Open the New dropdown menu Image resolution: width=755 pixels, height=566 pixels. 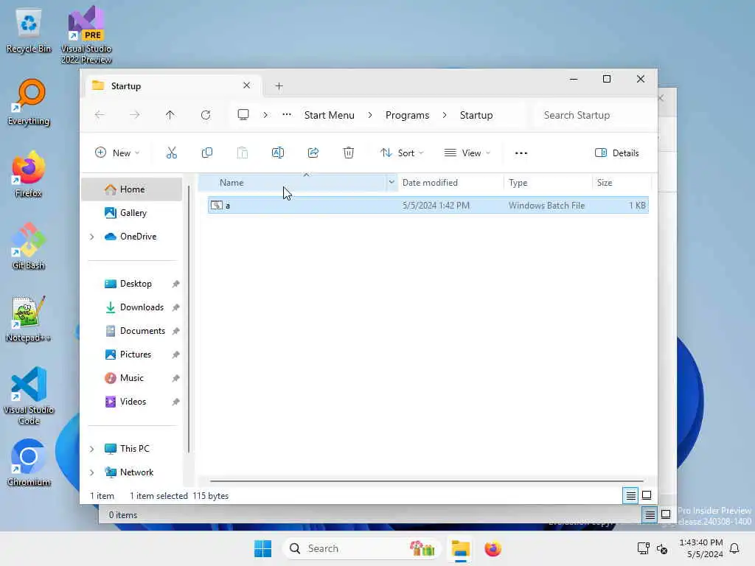117,153
